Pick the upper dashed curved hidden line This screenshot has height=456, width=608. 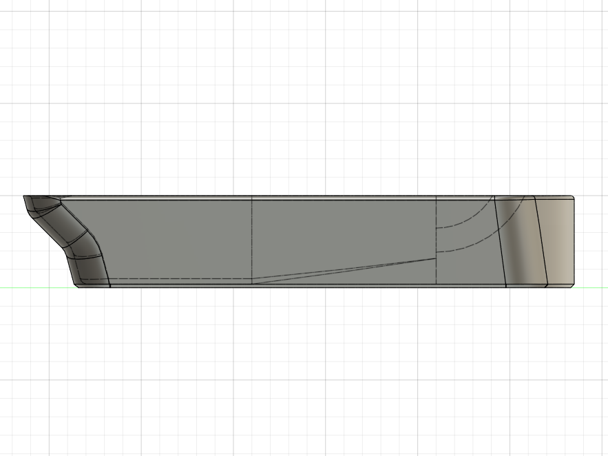465,215
